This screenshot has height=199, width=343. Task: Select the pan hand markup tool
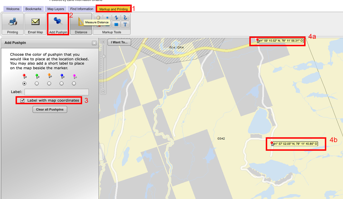(98, 17)
